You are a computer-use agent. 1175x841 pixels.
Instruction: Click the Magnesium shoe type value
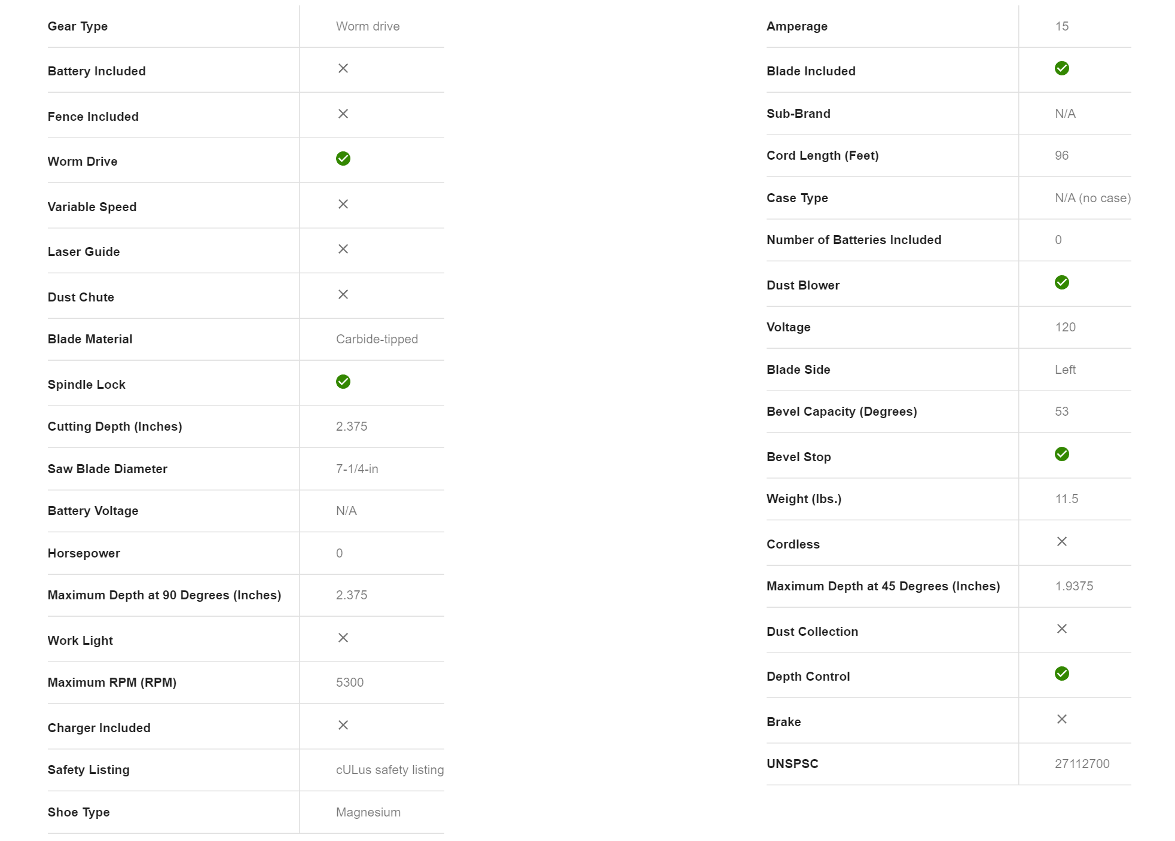368,812
